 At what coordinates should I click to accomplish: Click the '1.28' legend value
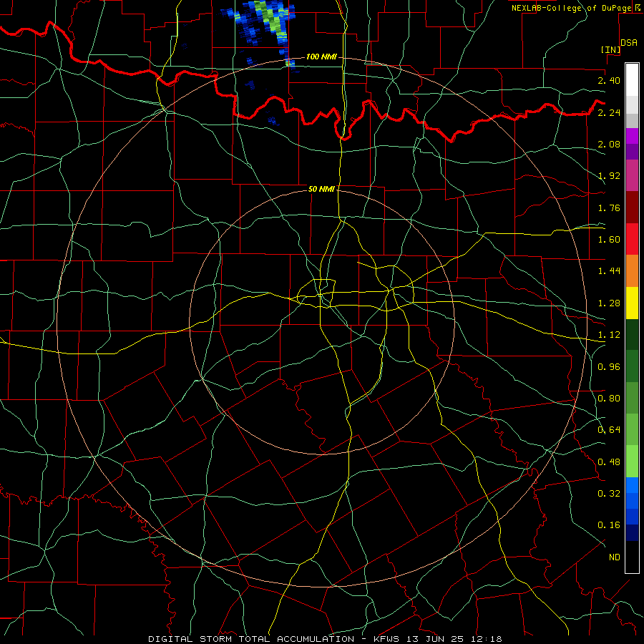(609, 303)
